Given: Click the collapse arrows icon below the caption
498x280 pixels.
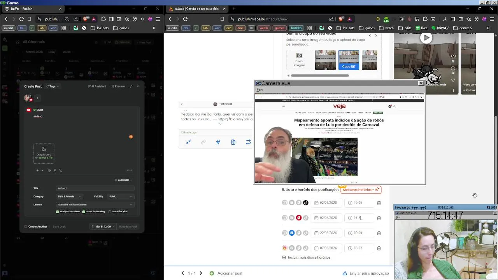Looking at the screenshot, I should click(188, 142).
